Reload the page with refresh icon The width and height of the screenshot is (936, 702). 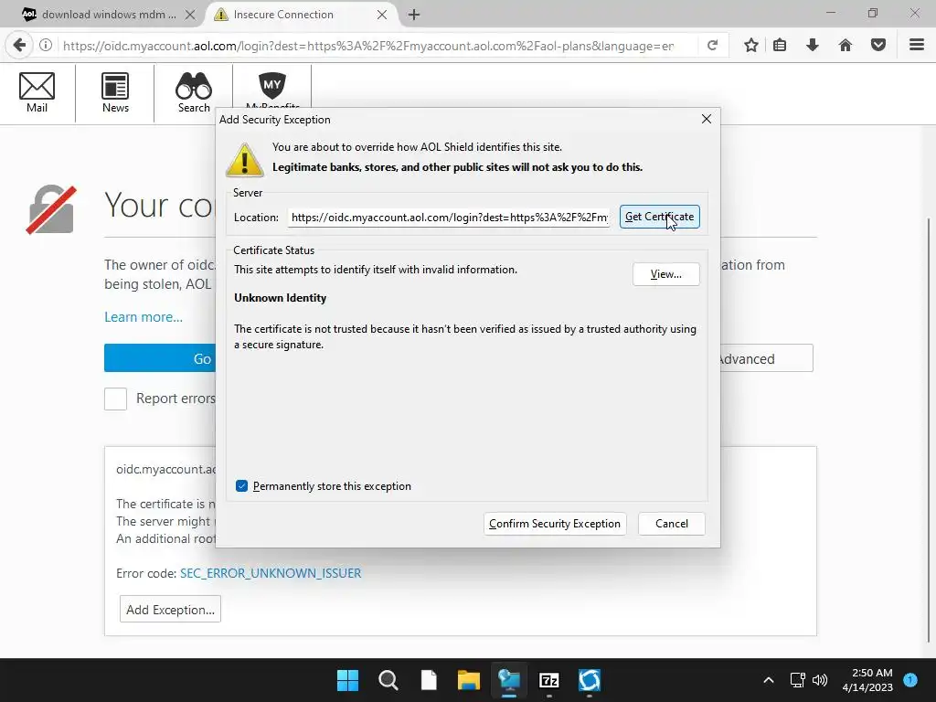click(x=712, y=46)
